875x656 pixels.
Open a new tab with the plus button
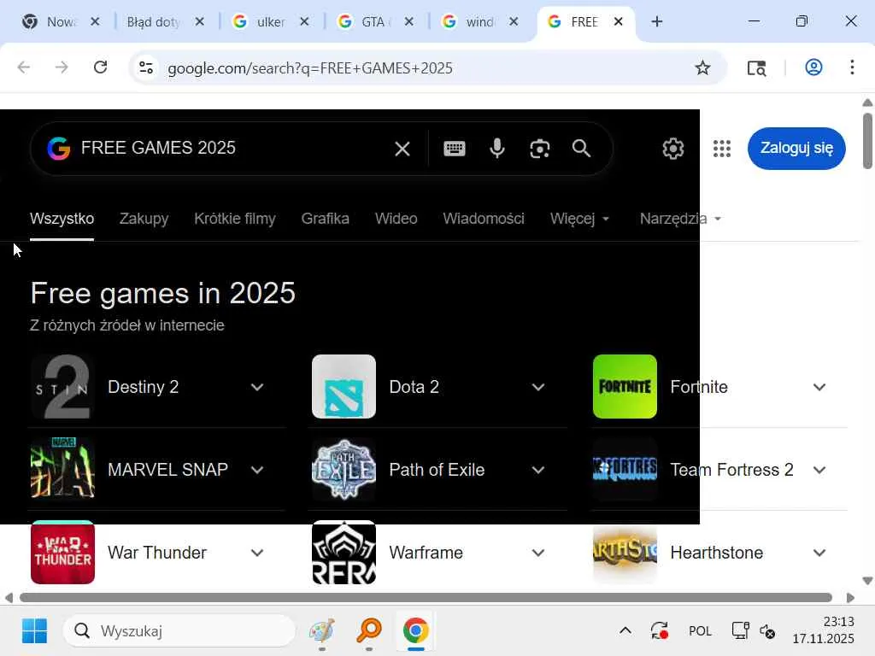[x=657, y=21]
